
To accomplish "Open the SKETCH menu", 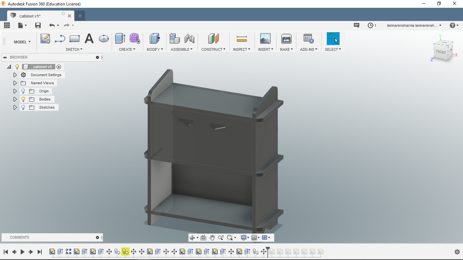I will [x=74, y=49].
